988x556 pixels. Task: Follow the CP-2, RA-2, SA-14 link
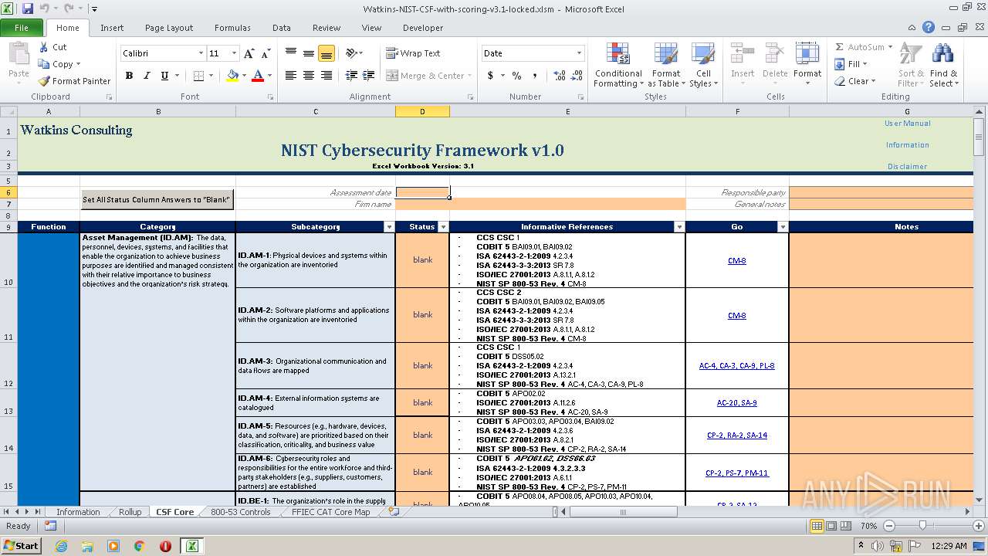737,436
